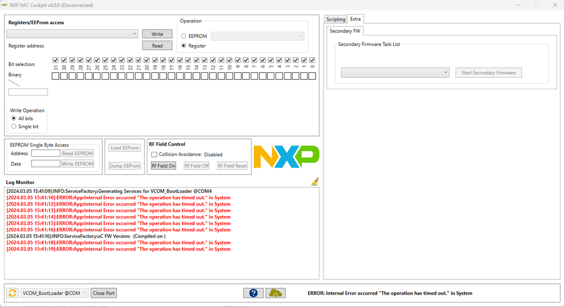This screenshot has height=307, width=564.
Task: Click the Close Port button
Action: [104, 293]
